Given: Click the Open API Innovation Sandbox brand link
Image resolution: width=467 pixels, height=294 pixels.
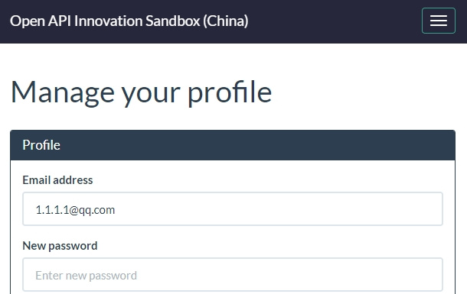Looking at the screenshot, I should pyautogui.click(x=129, y=21).
